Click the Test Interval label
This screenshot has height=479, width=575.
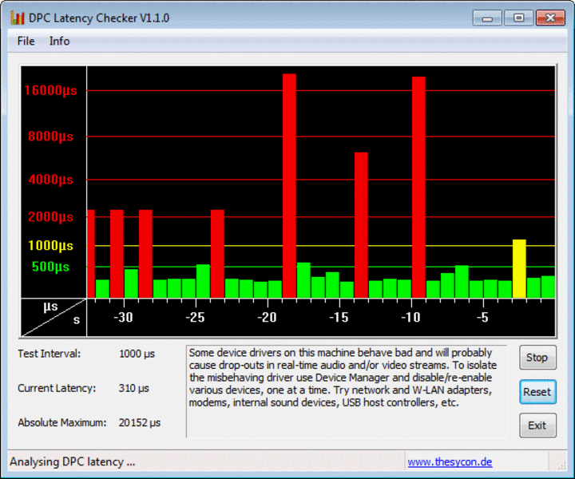(x=50, y=354)
